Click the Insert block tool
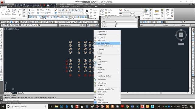195x109 pixels. (102, 12)
